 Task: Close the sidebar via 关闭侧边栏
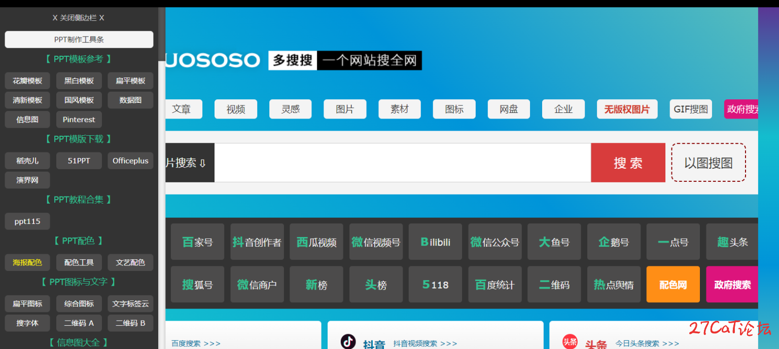coord(79,18)
